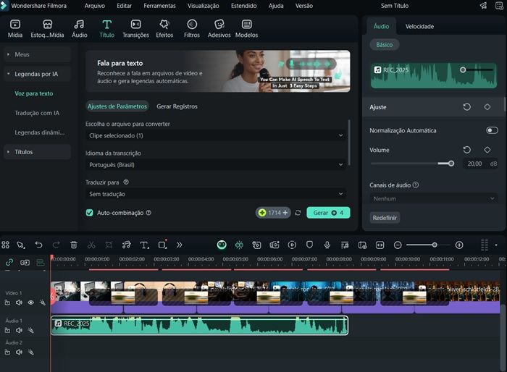507x372 pixels.
Task: Open the Canais de áudio dropdown
Action: 433,198
